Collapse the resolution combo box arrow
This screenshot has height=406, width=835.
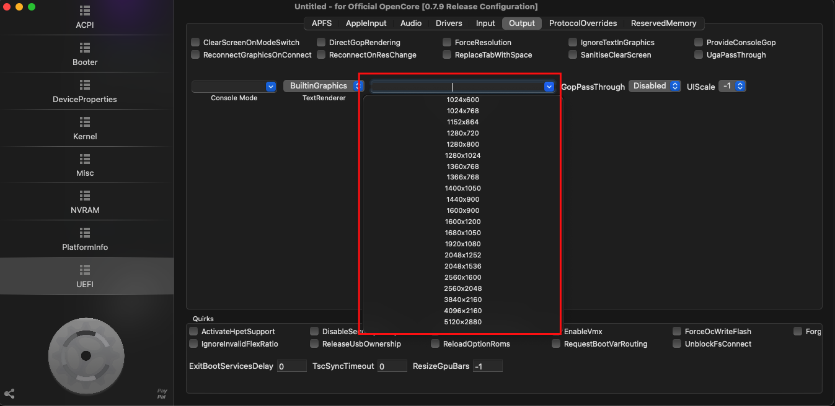tap(549, 87)
